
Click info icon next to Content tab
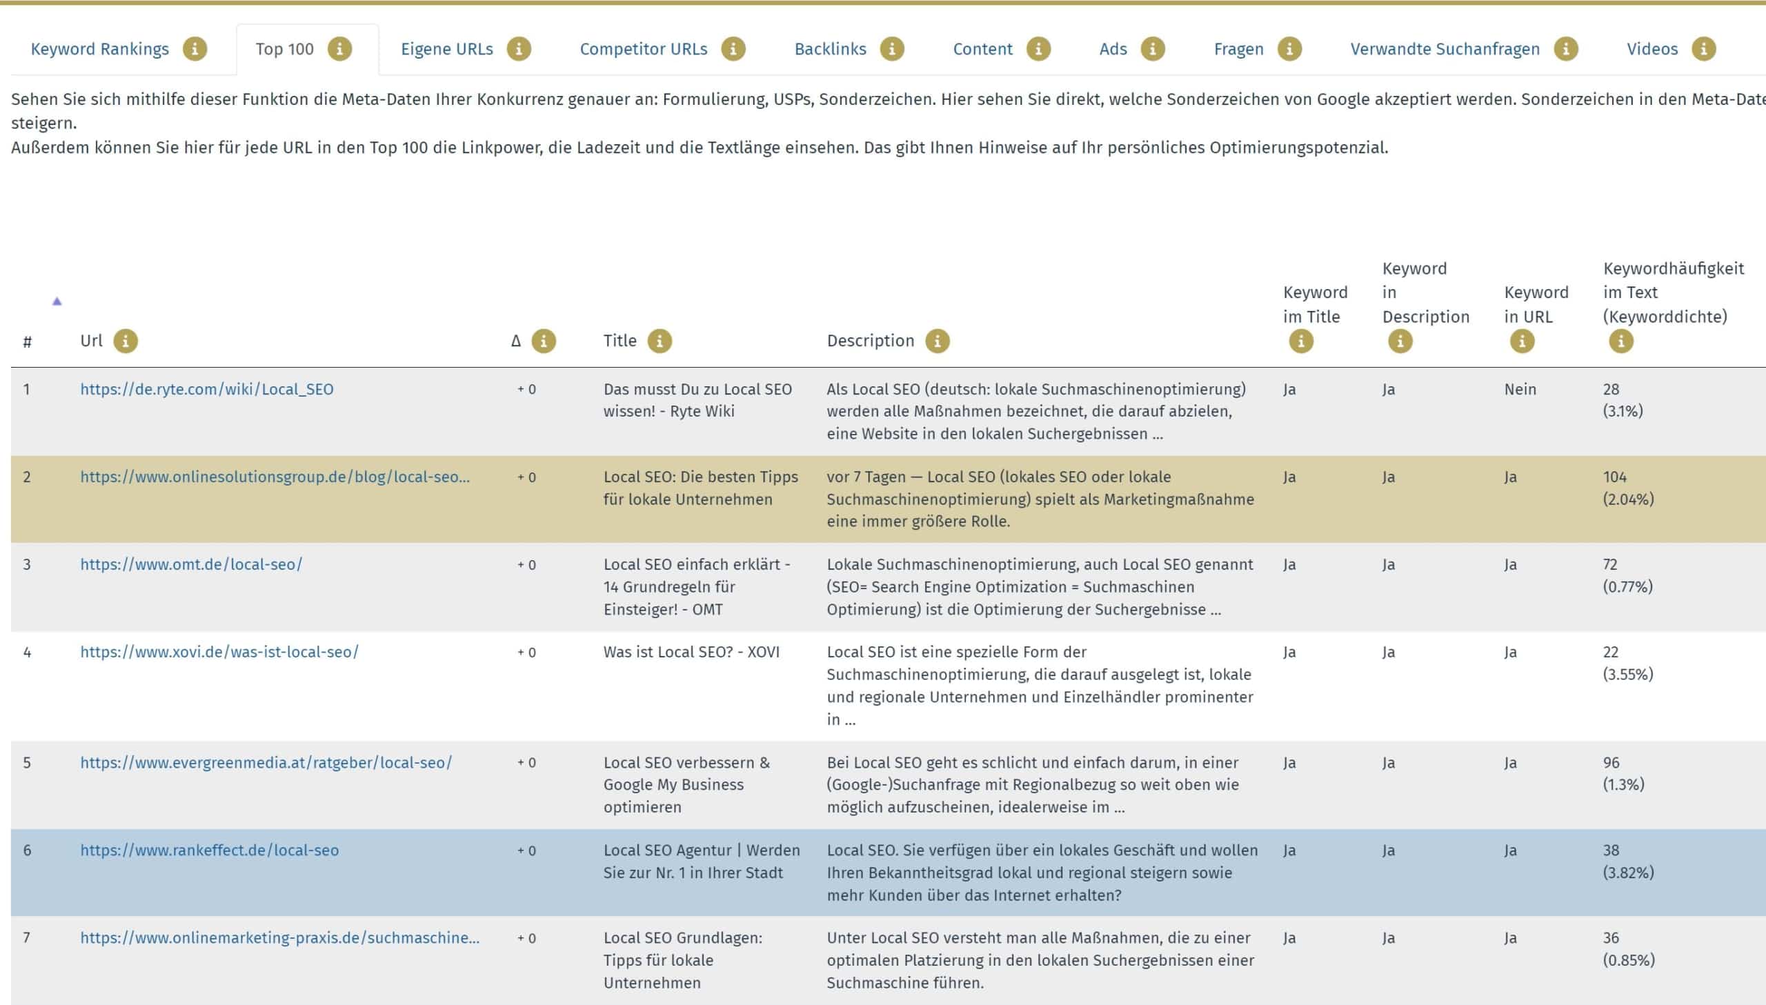click(x=1039, y=49)
